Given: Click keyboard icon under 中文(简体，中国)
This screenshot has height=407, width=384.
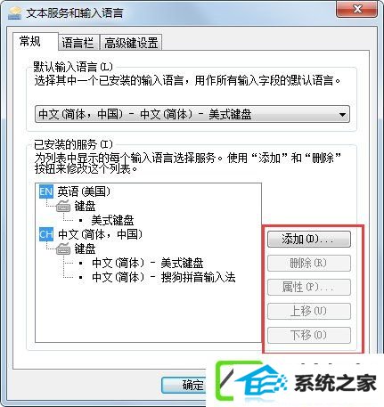Looking at the screenshot, I should [63, 248].
